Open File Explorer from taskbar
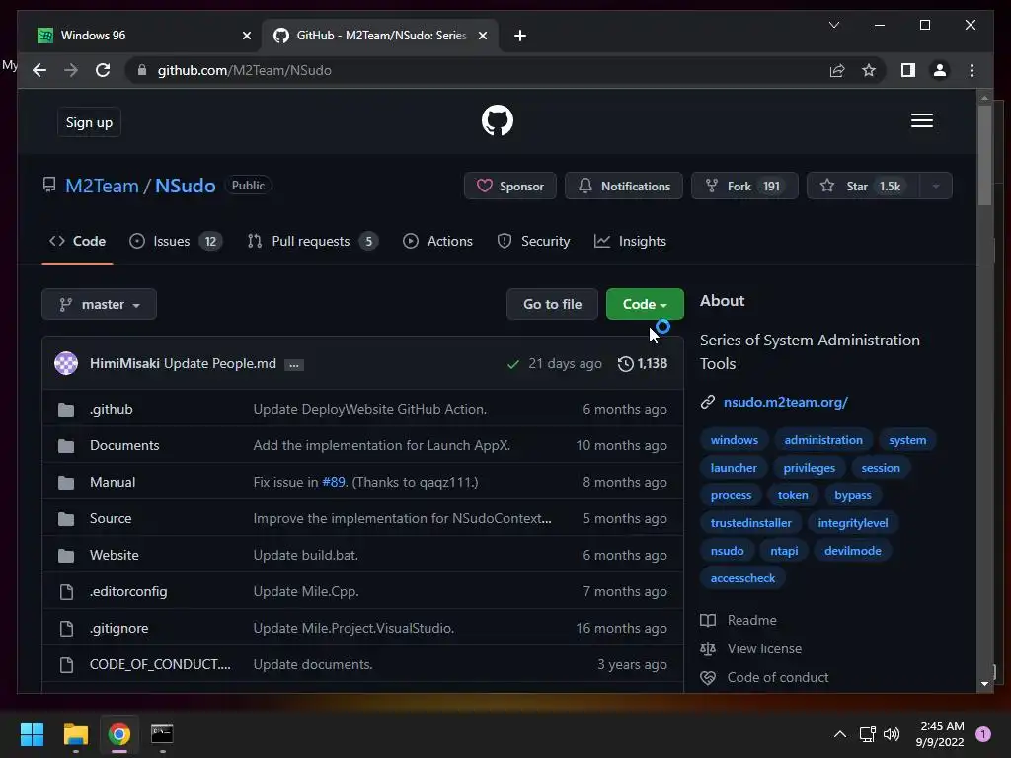Image resolution: width=1011 pixels, height=758 pixels. pos(75,734)
